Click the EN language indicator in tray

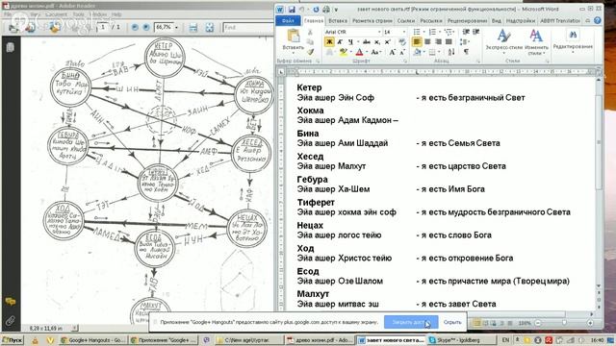tap(505, 339)
